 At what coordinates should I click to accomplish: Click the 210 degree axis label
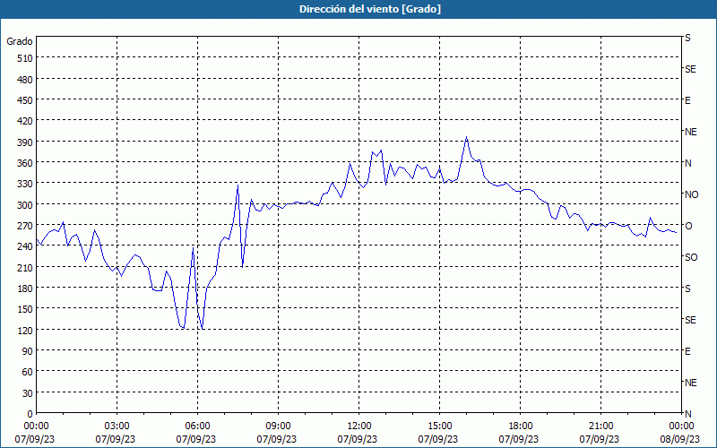click(26, 267)
